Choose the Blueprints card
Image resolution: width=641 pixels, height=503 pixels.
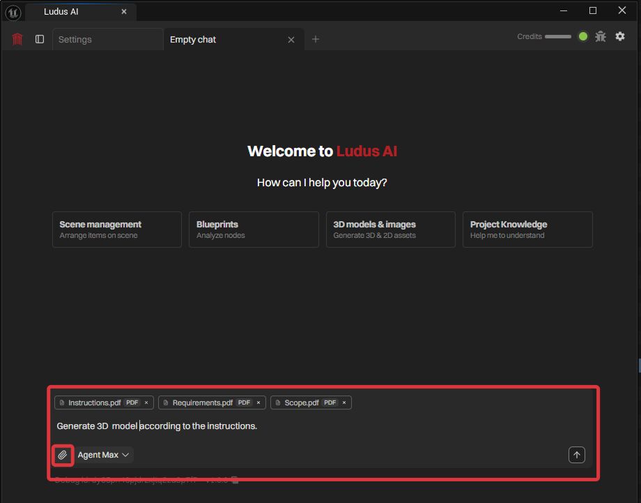[x=254, y=230]
